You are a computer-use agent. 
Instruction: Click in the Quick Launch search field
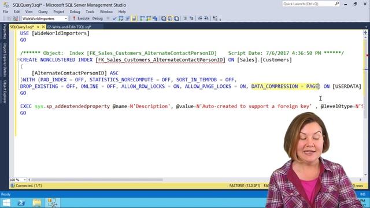308,4
